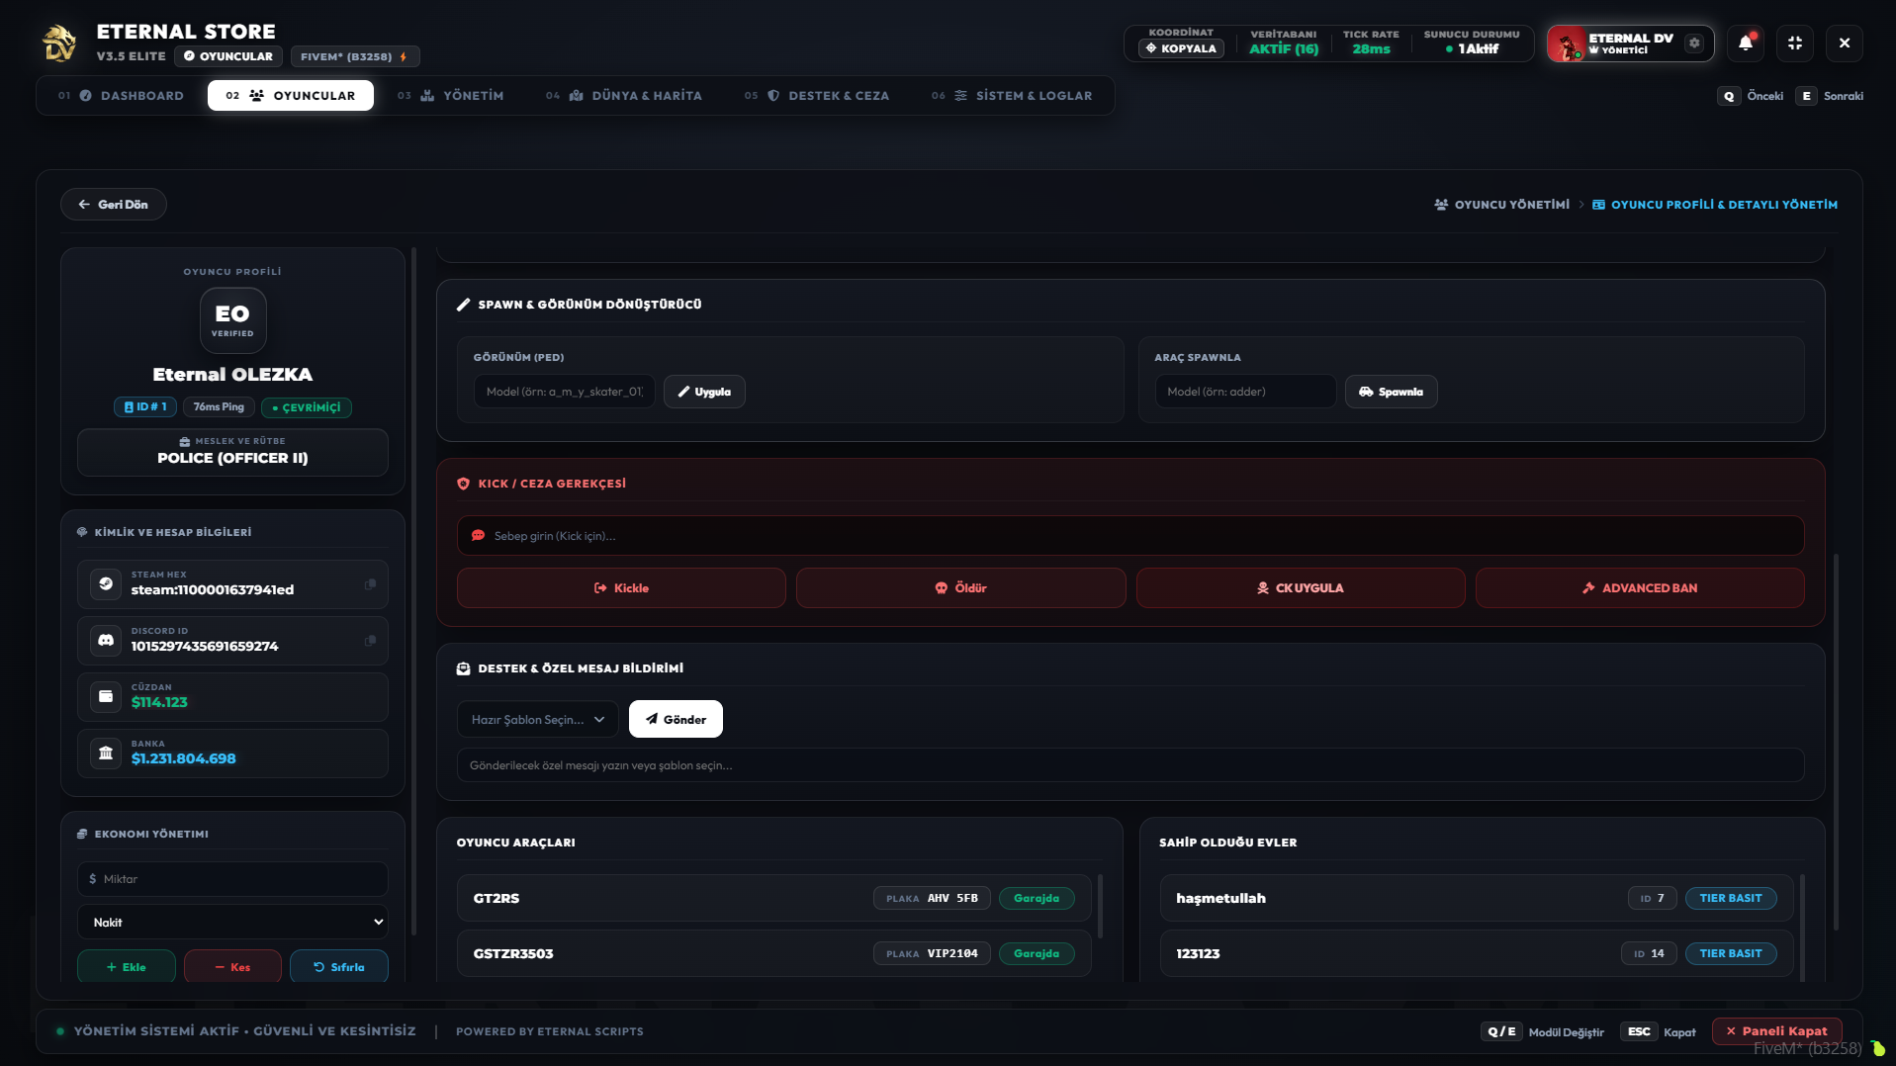Image resolution: width=1896 pixels, height=1066 pixels.
Task: Click the Eternal Store logo
Action: (59, 44)
